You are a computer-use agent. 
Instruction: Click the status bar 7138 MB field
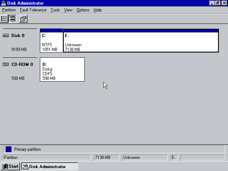[107, 157]
